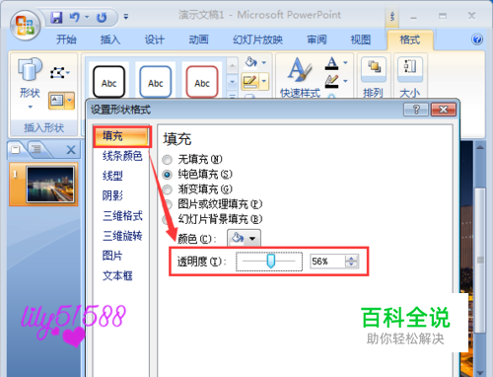Expand the text box dropdown arrow
493x377 pixels.
[x=70, y=101]
